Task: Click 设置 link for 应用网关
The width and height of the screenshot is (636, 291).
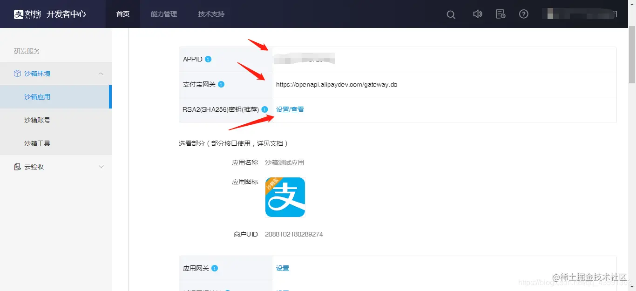Action: coord(283,268)
